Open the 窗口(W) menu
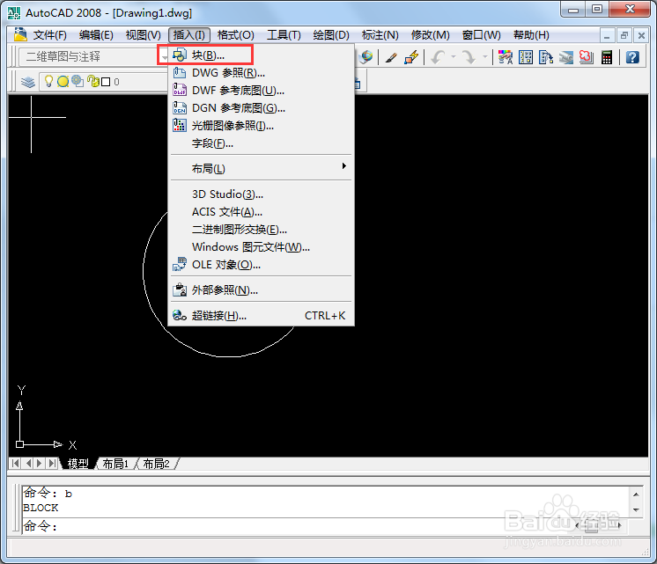The image size is (657, 564). tap(482, 35)
